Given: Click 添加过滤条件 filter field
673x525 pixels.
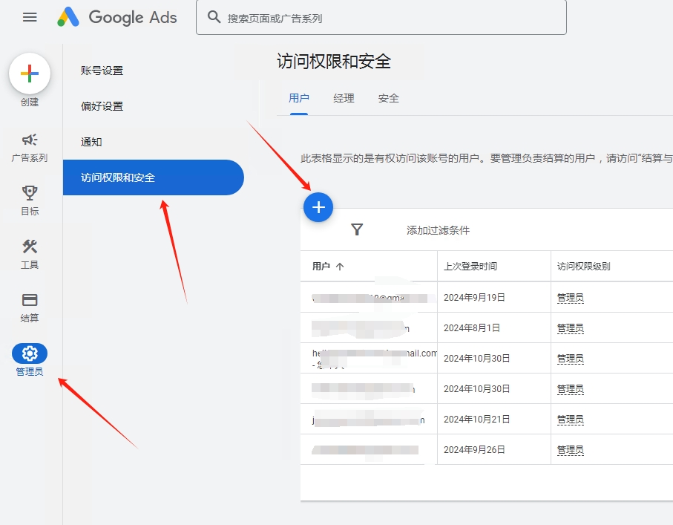Looking at the screenshot, I should (438, 230).
